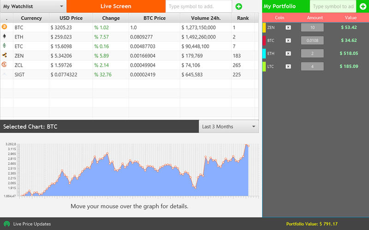Click the ZEN coin icon in watchlist
Screen dimensions: 369x230
pos(5,55)
